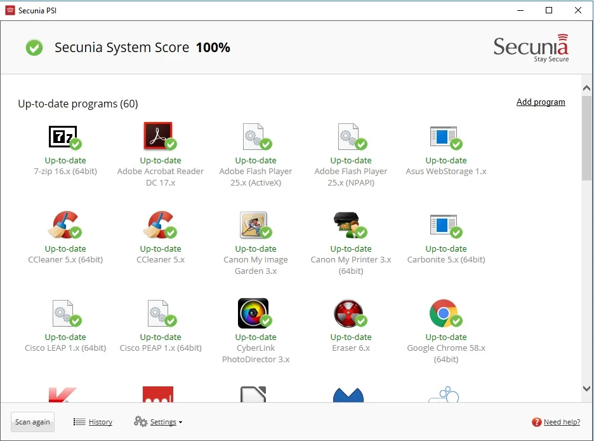Click the red K Kaspersky icon
Viewport: 594px width, 441px height.
(62, 395)
